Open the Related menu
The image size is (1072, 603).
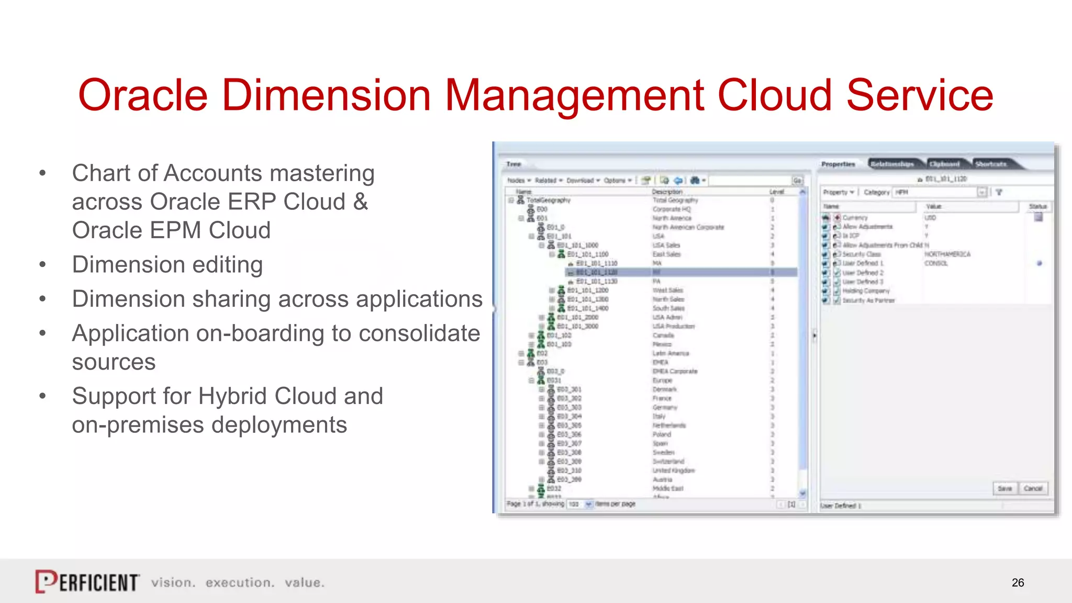click(549, 181)
